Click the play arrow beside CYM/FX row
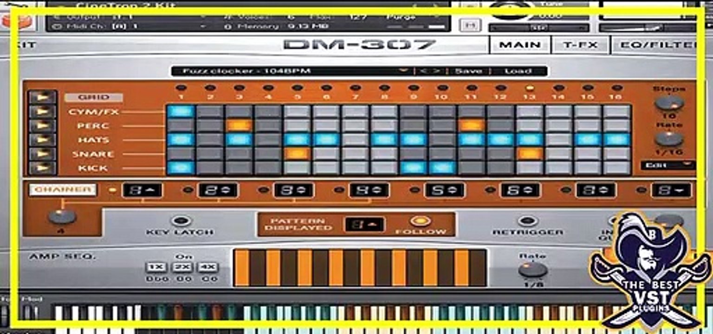 42,111
